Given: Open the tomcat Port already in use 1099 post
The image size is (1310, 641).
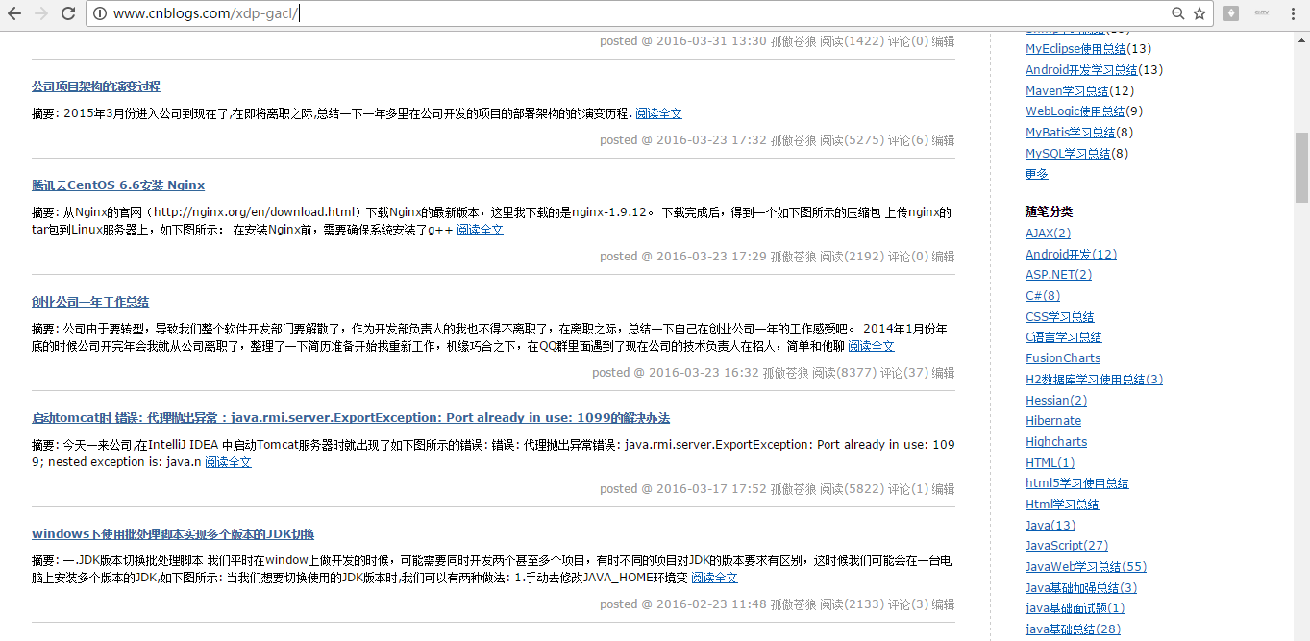Looking at the screenshot, I should tap(351, 418).
